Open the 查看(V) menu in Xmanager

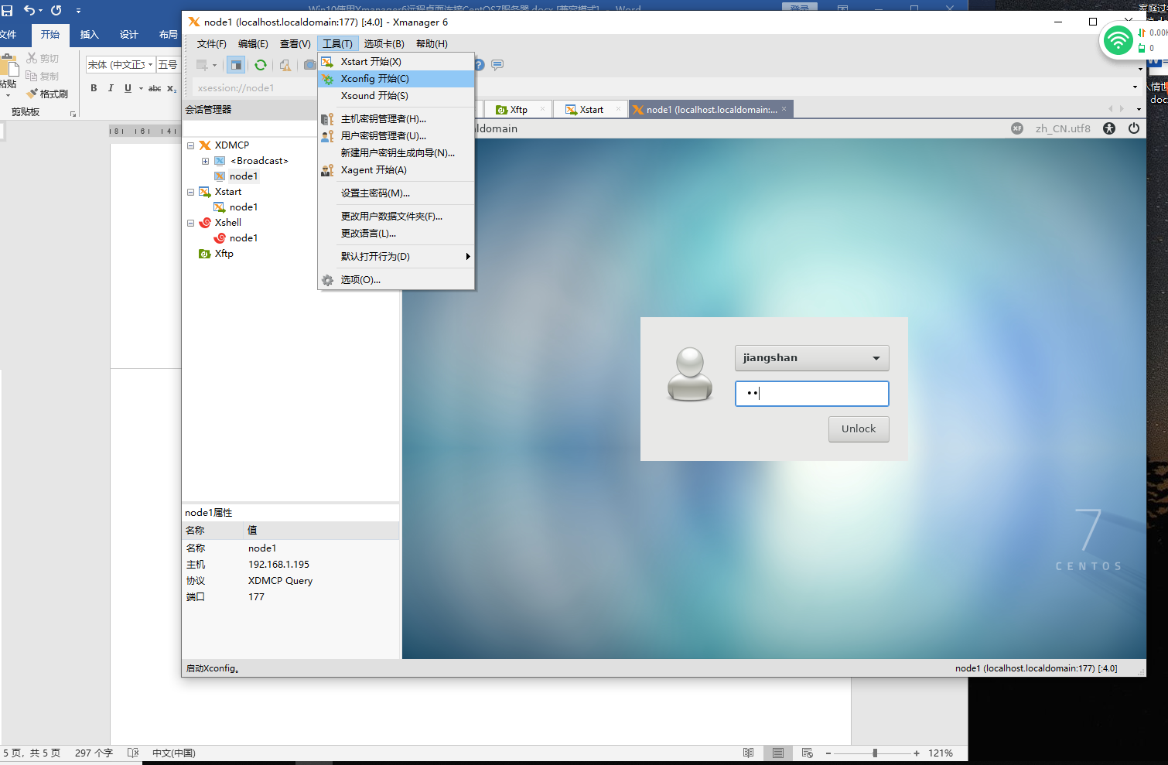pos(295,44)
